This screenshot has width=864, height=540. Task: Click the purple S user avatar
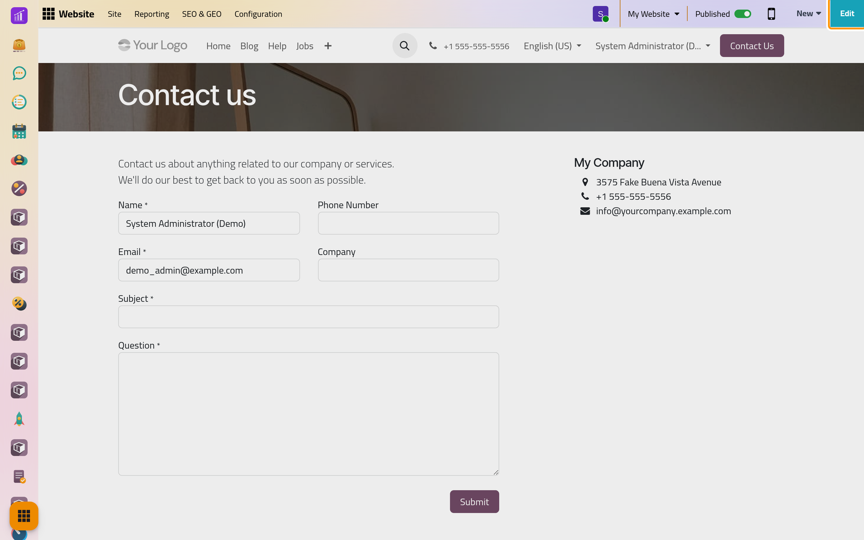(600, 14)
